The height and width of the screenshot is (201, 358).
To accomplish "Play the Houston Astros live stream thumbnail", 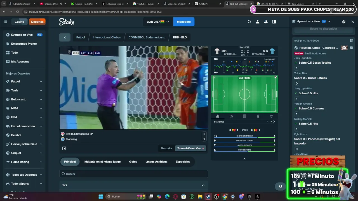I will 344,48.
